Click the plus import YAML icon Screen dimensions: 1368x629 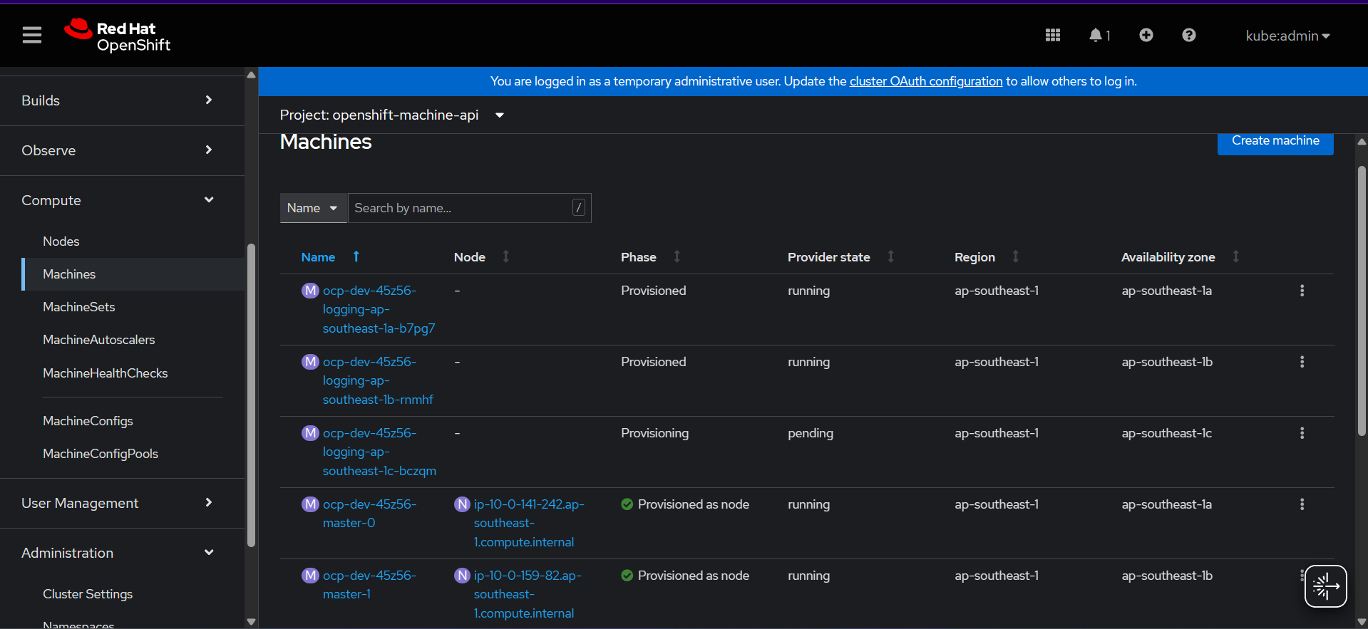1146,35
